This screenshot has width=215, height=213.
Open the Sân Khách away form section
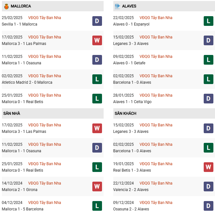coord(125,113)
